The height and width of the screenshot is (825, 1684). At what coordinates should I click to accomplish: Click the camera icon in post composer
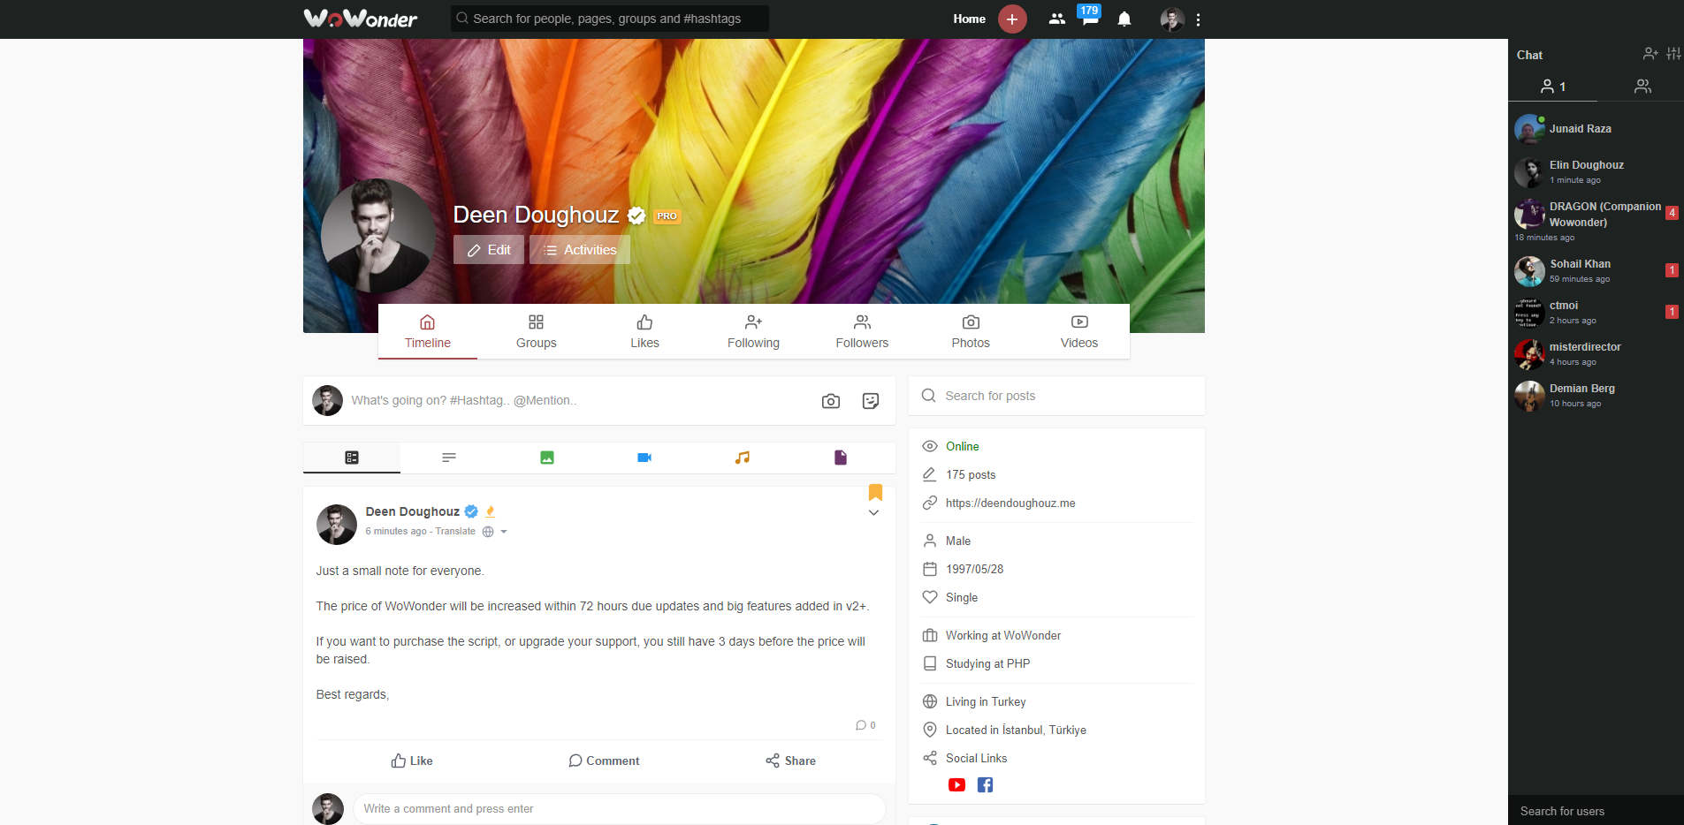tap(831, 401)
